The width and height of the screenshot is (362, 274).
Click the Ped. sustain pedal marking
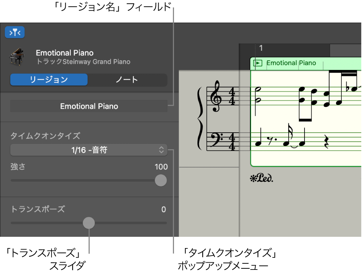(x=262, y=178)
